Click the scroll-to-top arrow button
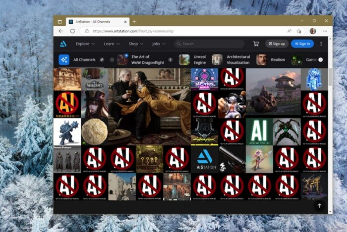The height and width of the screenshot is (232, 347). point(320,206)
